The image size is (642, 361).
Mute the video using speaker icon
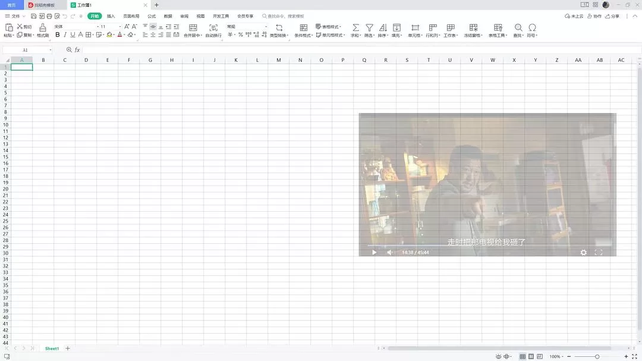coord(390,252)
